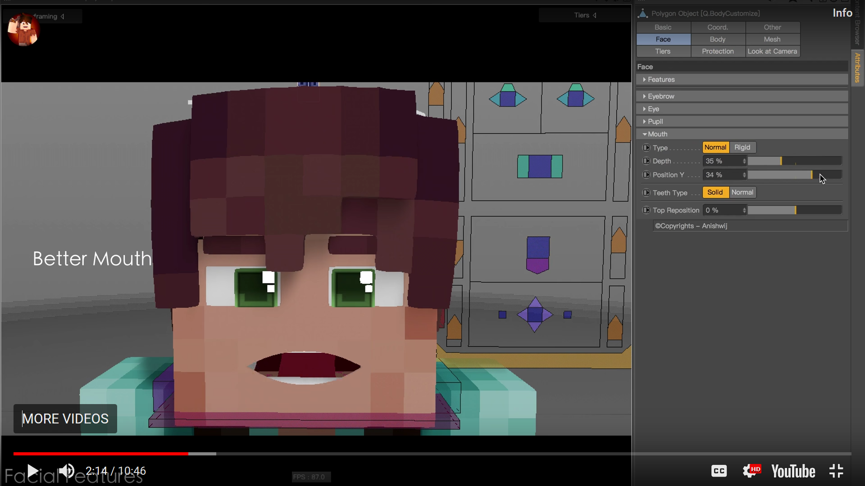Expand the Features group
865x486 pixels.
click(742, 79)
